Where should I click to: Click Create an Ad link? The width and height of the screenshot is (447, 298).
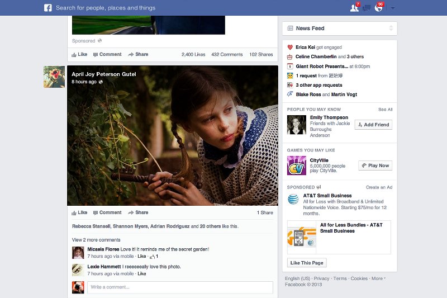pos(379,187)
